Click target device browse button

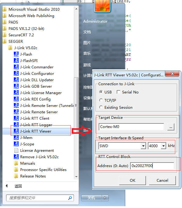(171, 127)
